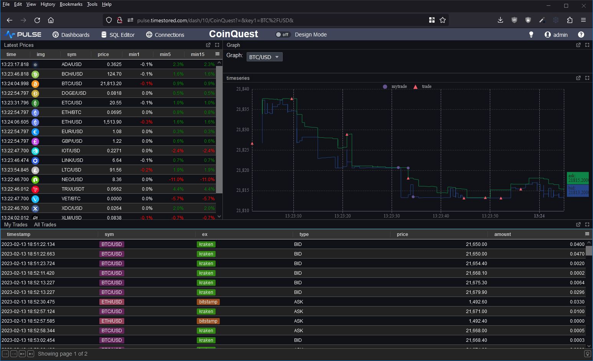The image size is (593, 361).
Task: Open the SQL Editor using its database icon
Action: 104,35
